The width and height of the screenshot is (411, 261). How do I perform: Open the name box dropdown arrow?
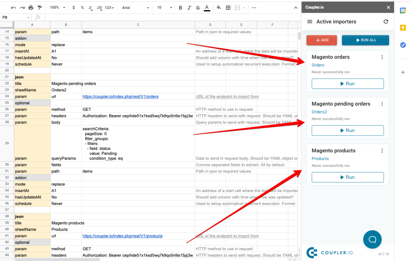[28, 18]
